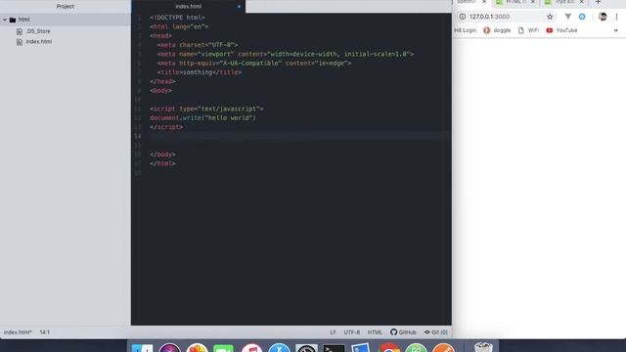Open Trash from the Dock
626x352 pixels.
point(483,347)
